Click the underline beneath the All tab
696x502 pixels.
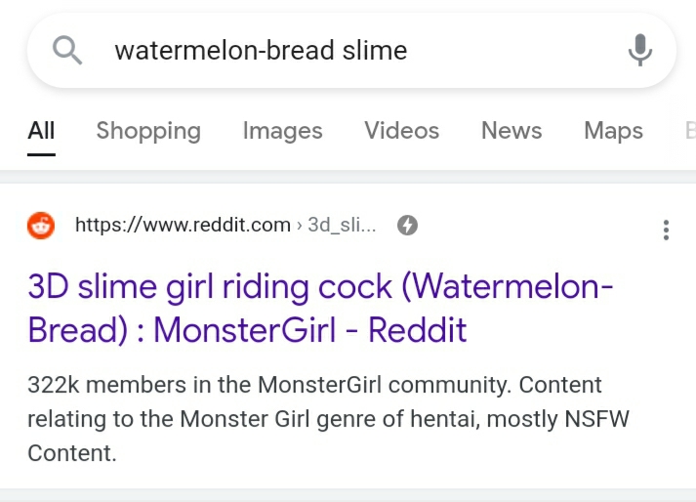point(41,154)
